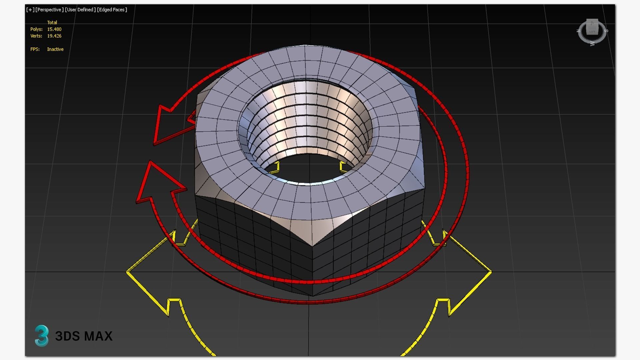Open the [+] viewport general menu

(x=30, y=10)
